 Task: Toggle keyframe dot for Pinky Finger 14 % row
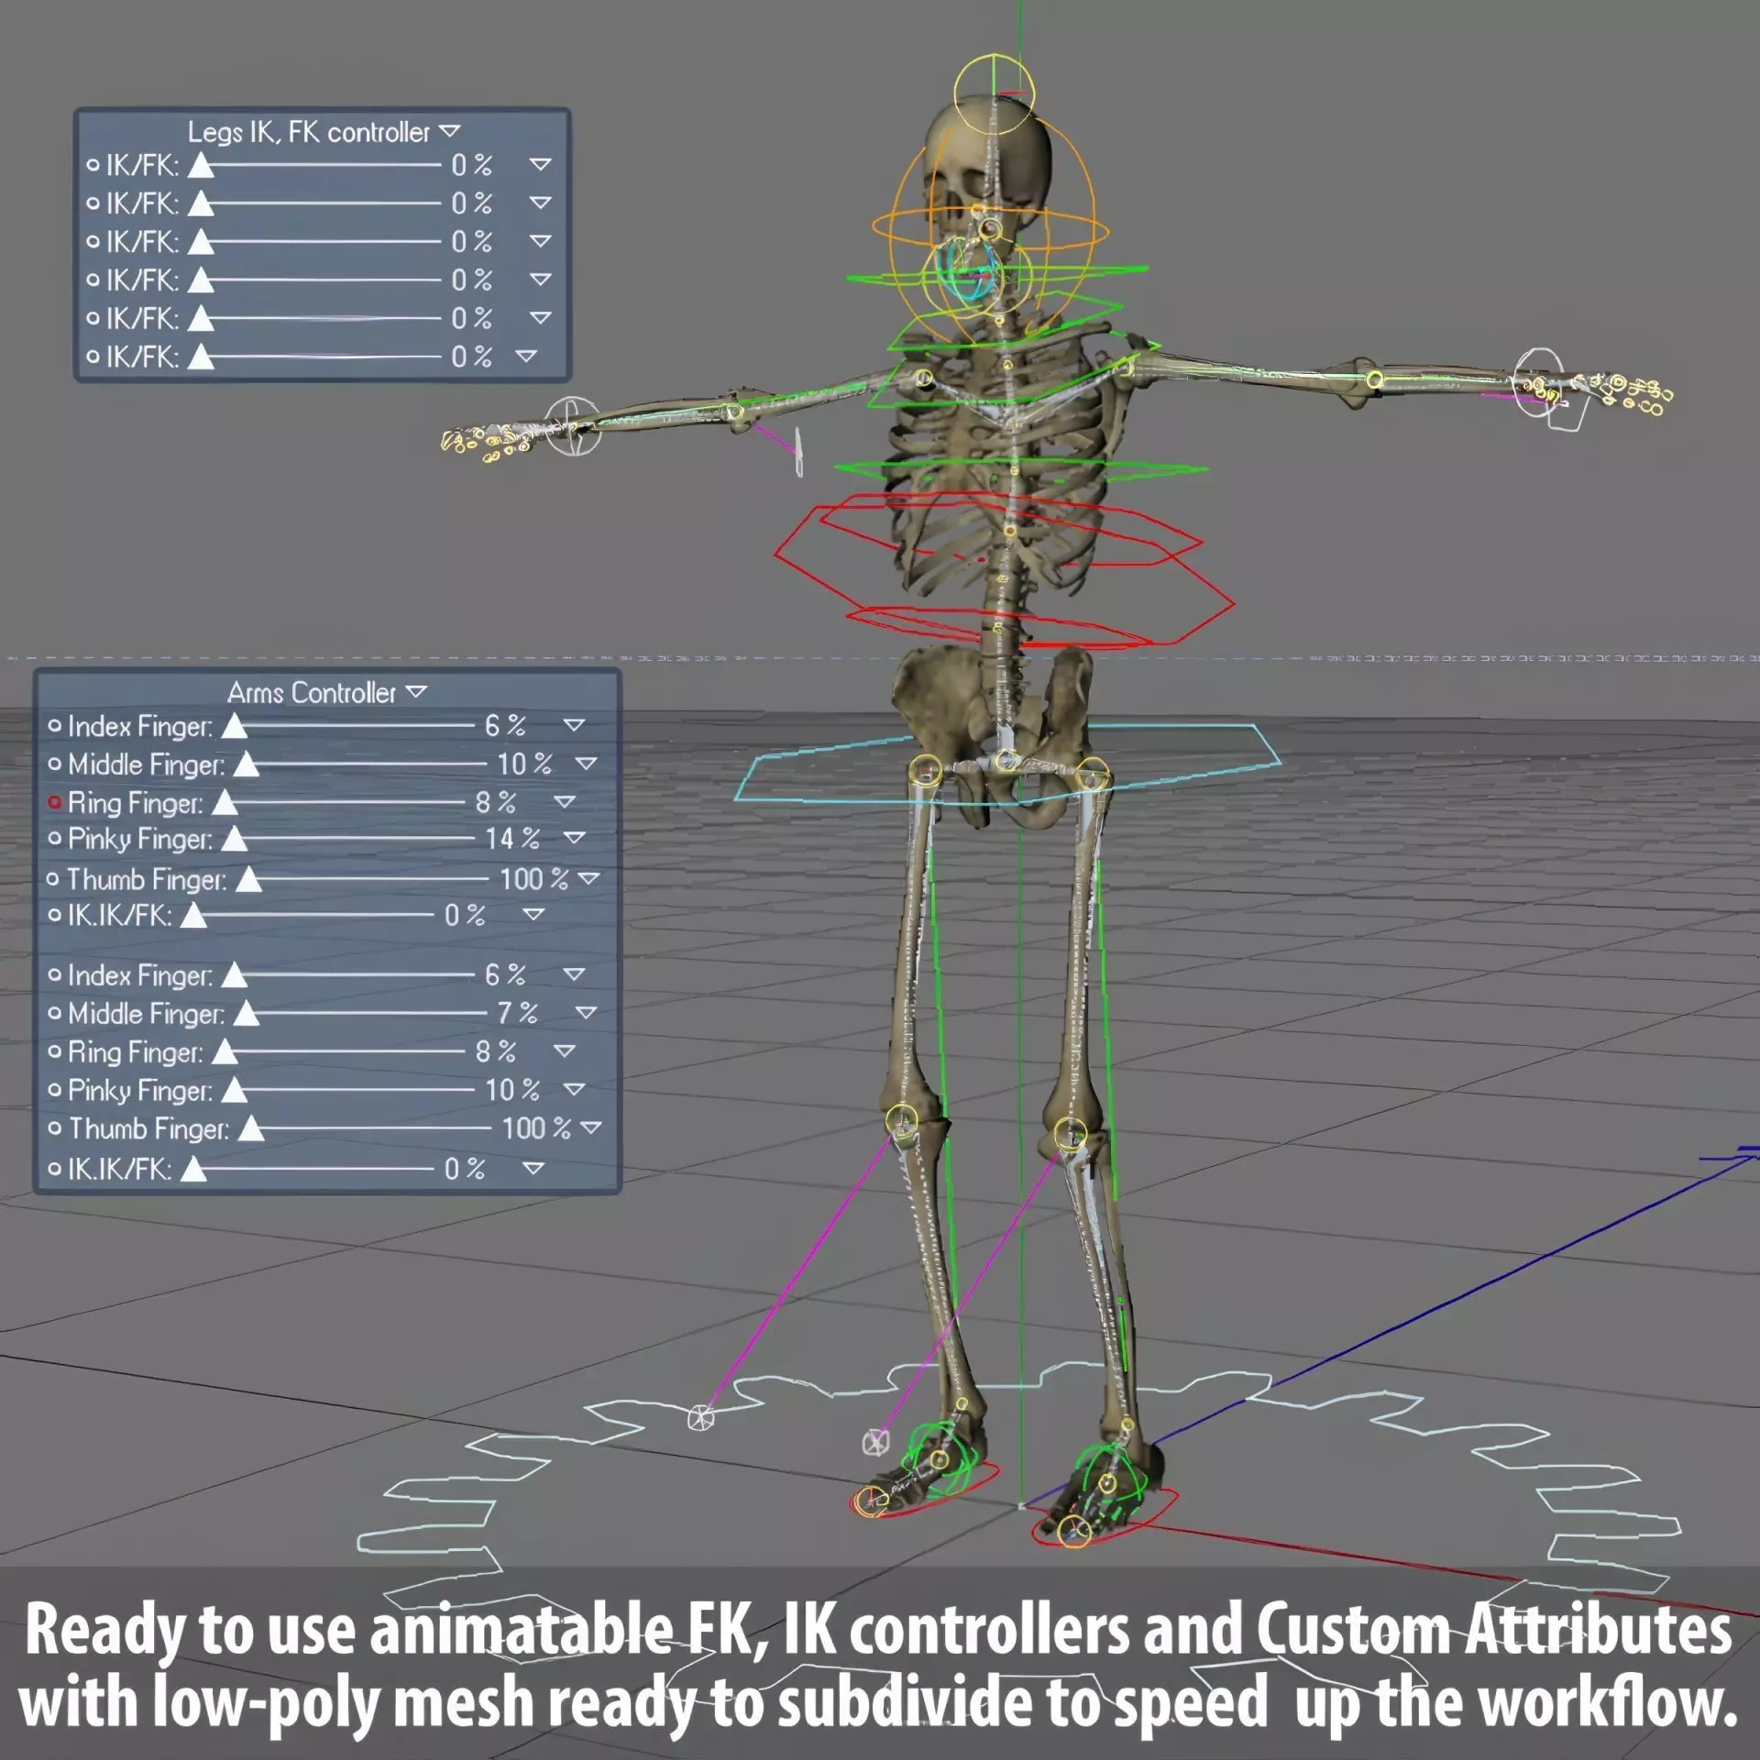(x=54, y=838)
